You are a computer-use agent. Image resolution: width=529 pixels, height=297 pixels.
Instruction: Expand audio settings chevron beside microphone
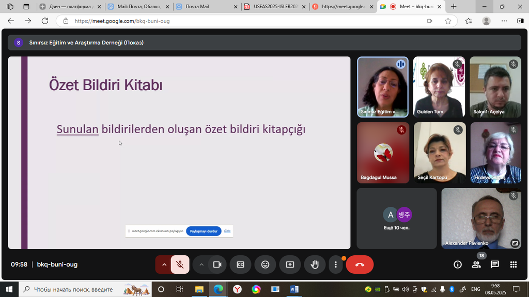point(164,265)
